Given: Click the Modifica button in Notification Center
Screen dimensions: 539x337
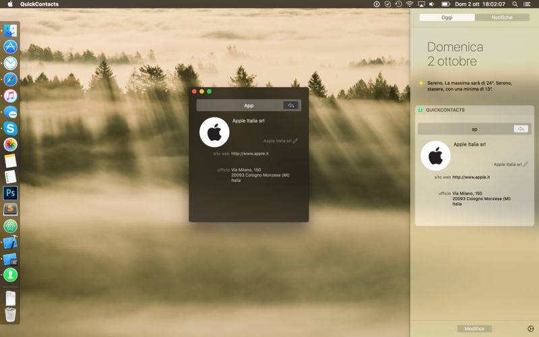Looking at the screenshot, I should point(474,329).
